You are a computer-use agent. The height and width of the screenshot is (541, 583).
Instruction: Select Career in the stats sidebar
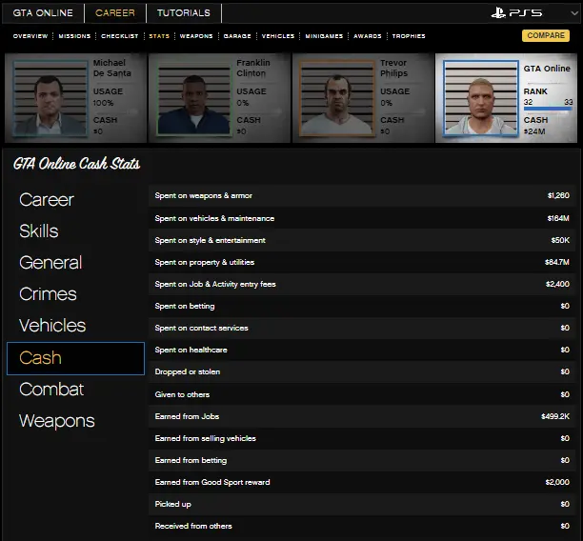[x=47, y=200]
